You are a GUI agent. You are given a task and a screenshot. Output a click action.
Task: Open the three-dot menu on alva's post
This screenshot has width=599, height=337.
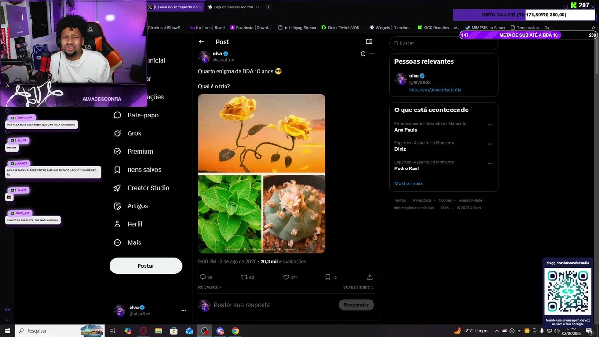point(372,54)
